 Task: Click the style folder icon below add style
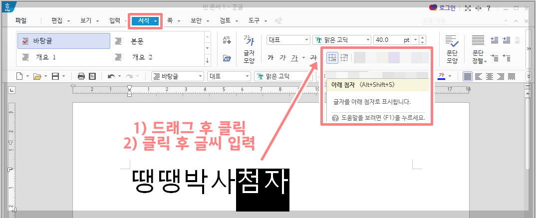pyautogui.click(x=227, y=58)
